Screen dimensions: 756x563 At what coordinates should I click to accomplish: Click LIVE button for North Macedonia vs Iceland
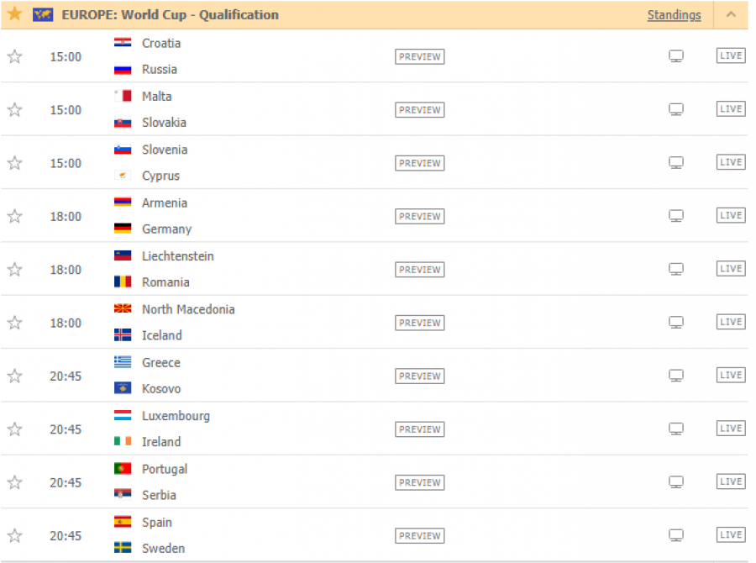731,322
